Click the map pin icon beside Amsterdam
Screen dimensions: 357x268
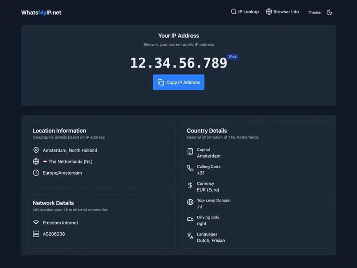tap(36, 151)
